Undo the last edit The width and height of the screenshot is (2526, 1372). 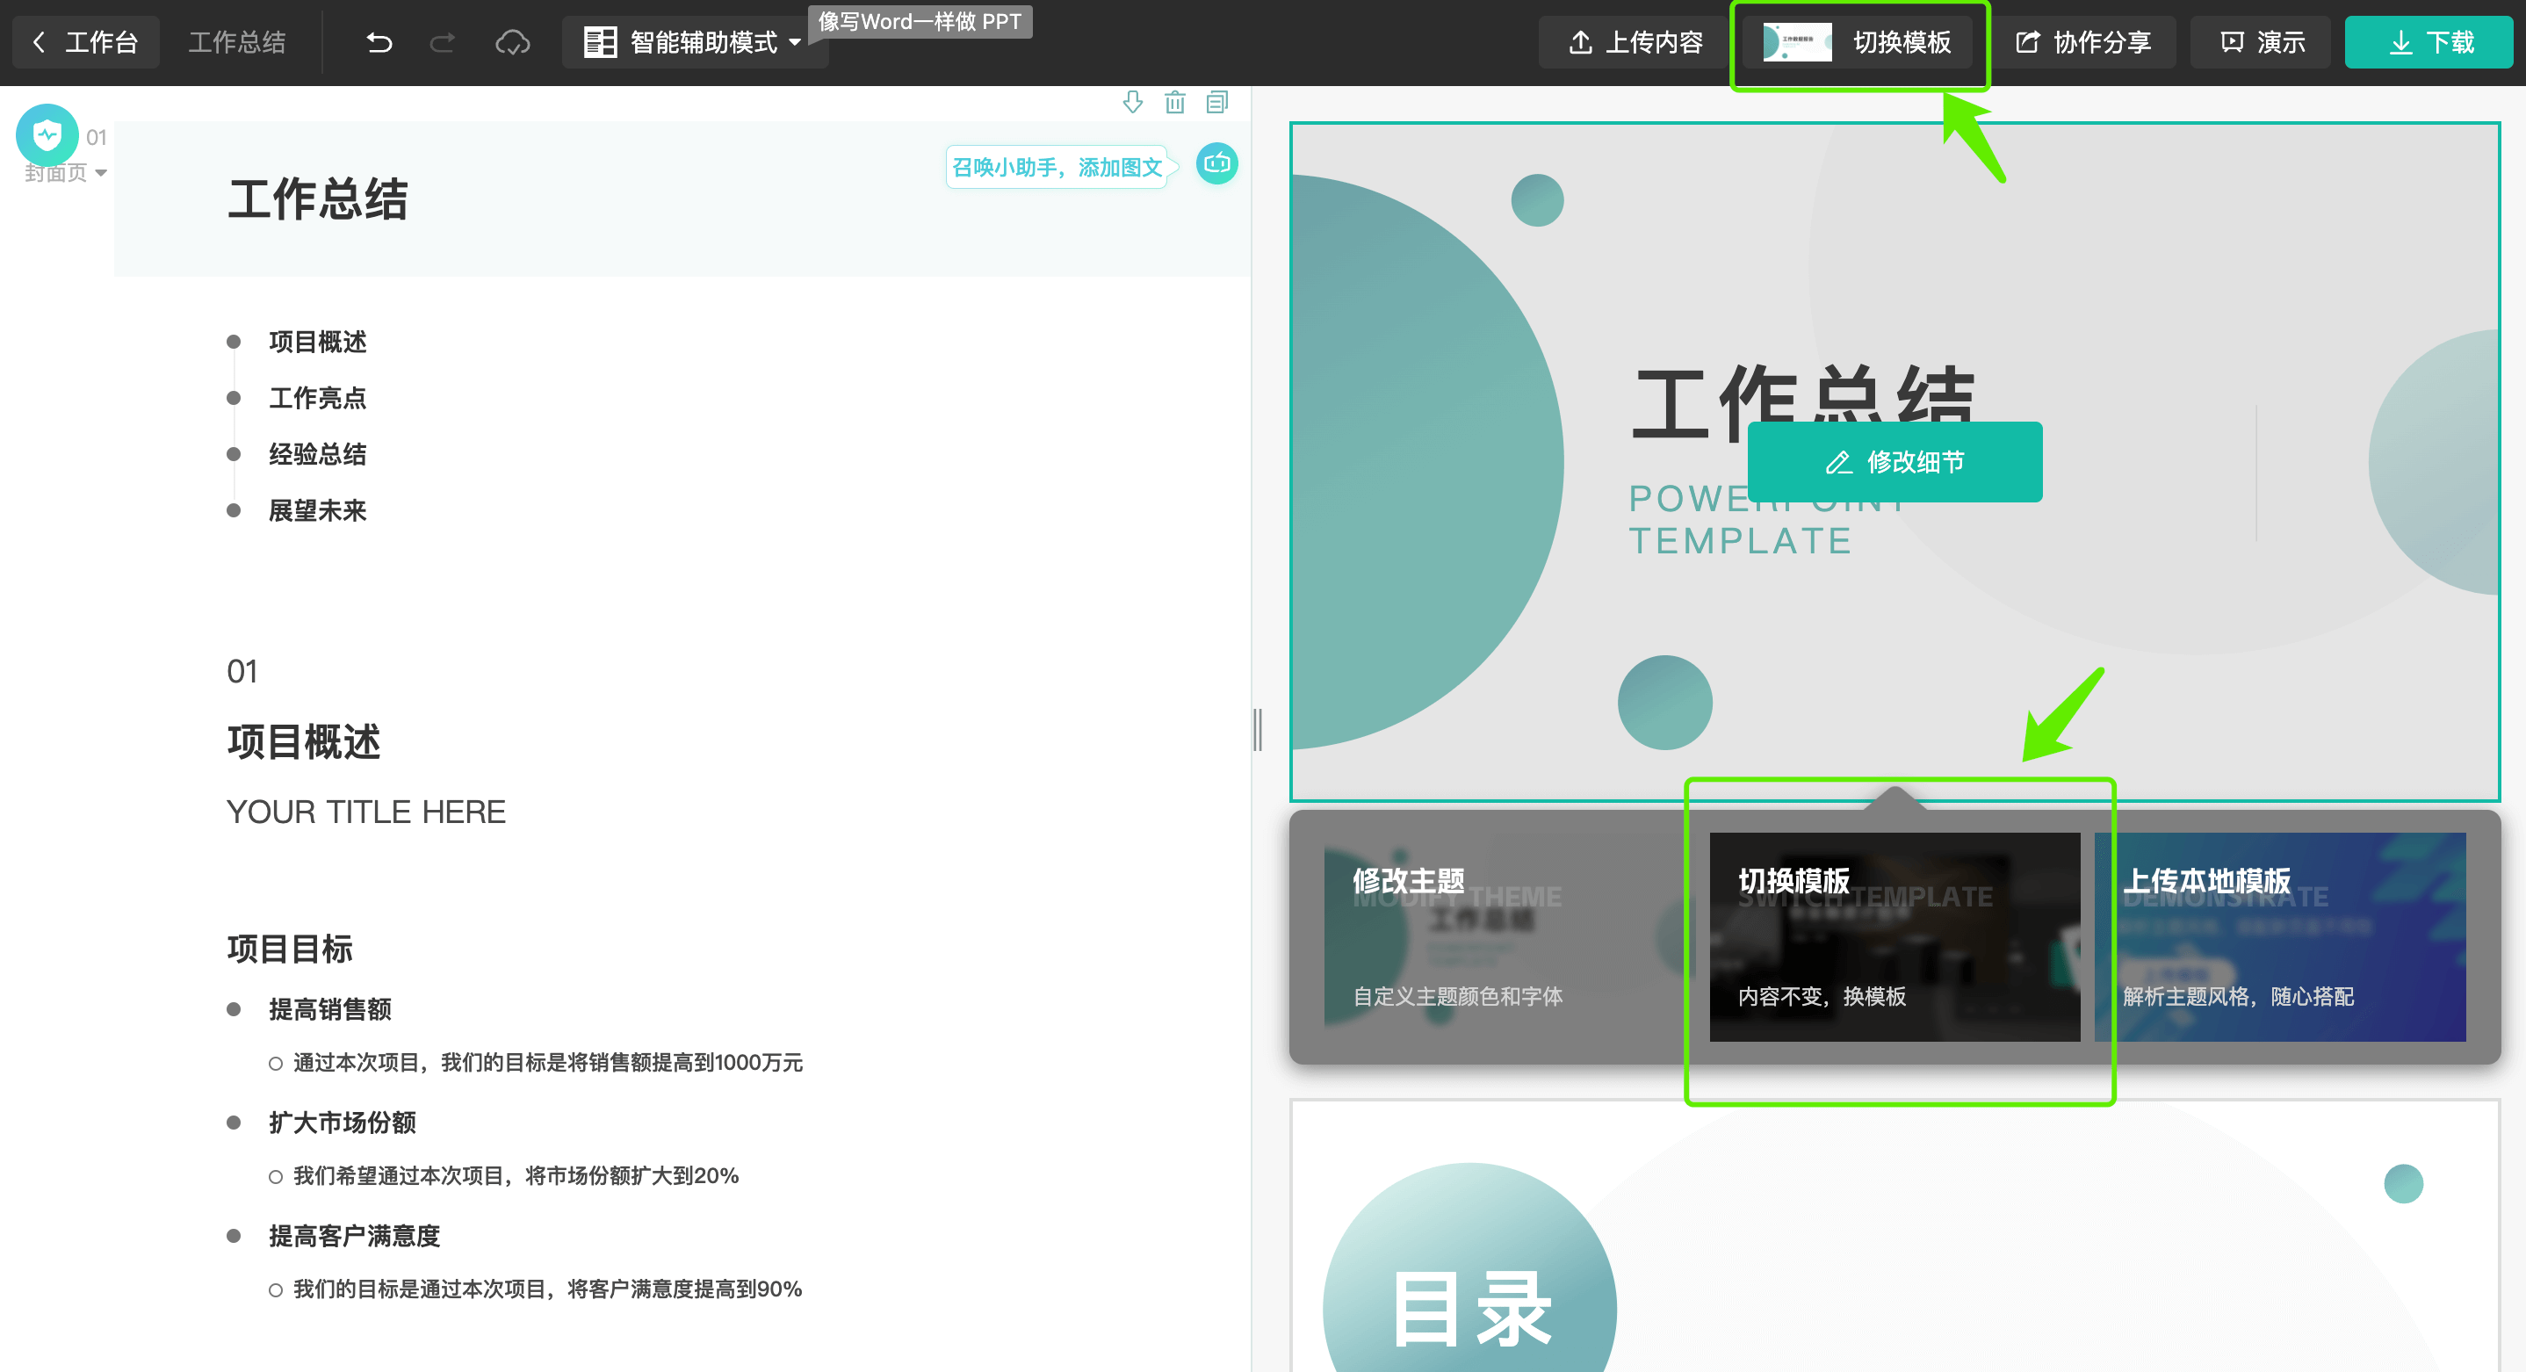(x=379, y=42)
